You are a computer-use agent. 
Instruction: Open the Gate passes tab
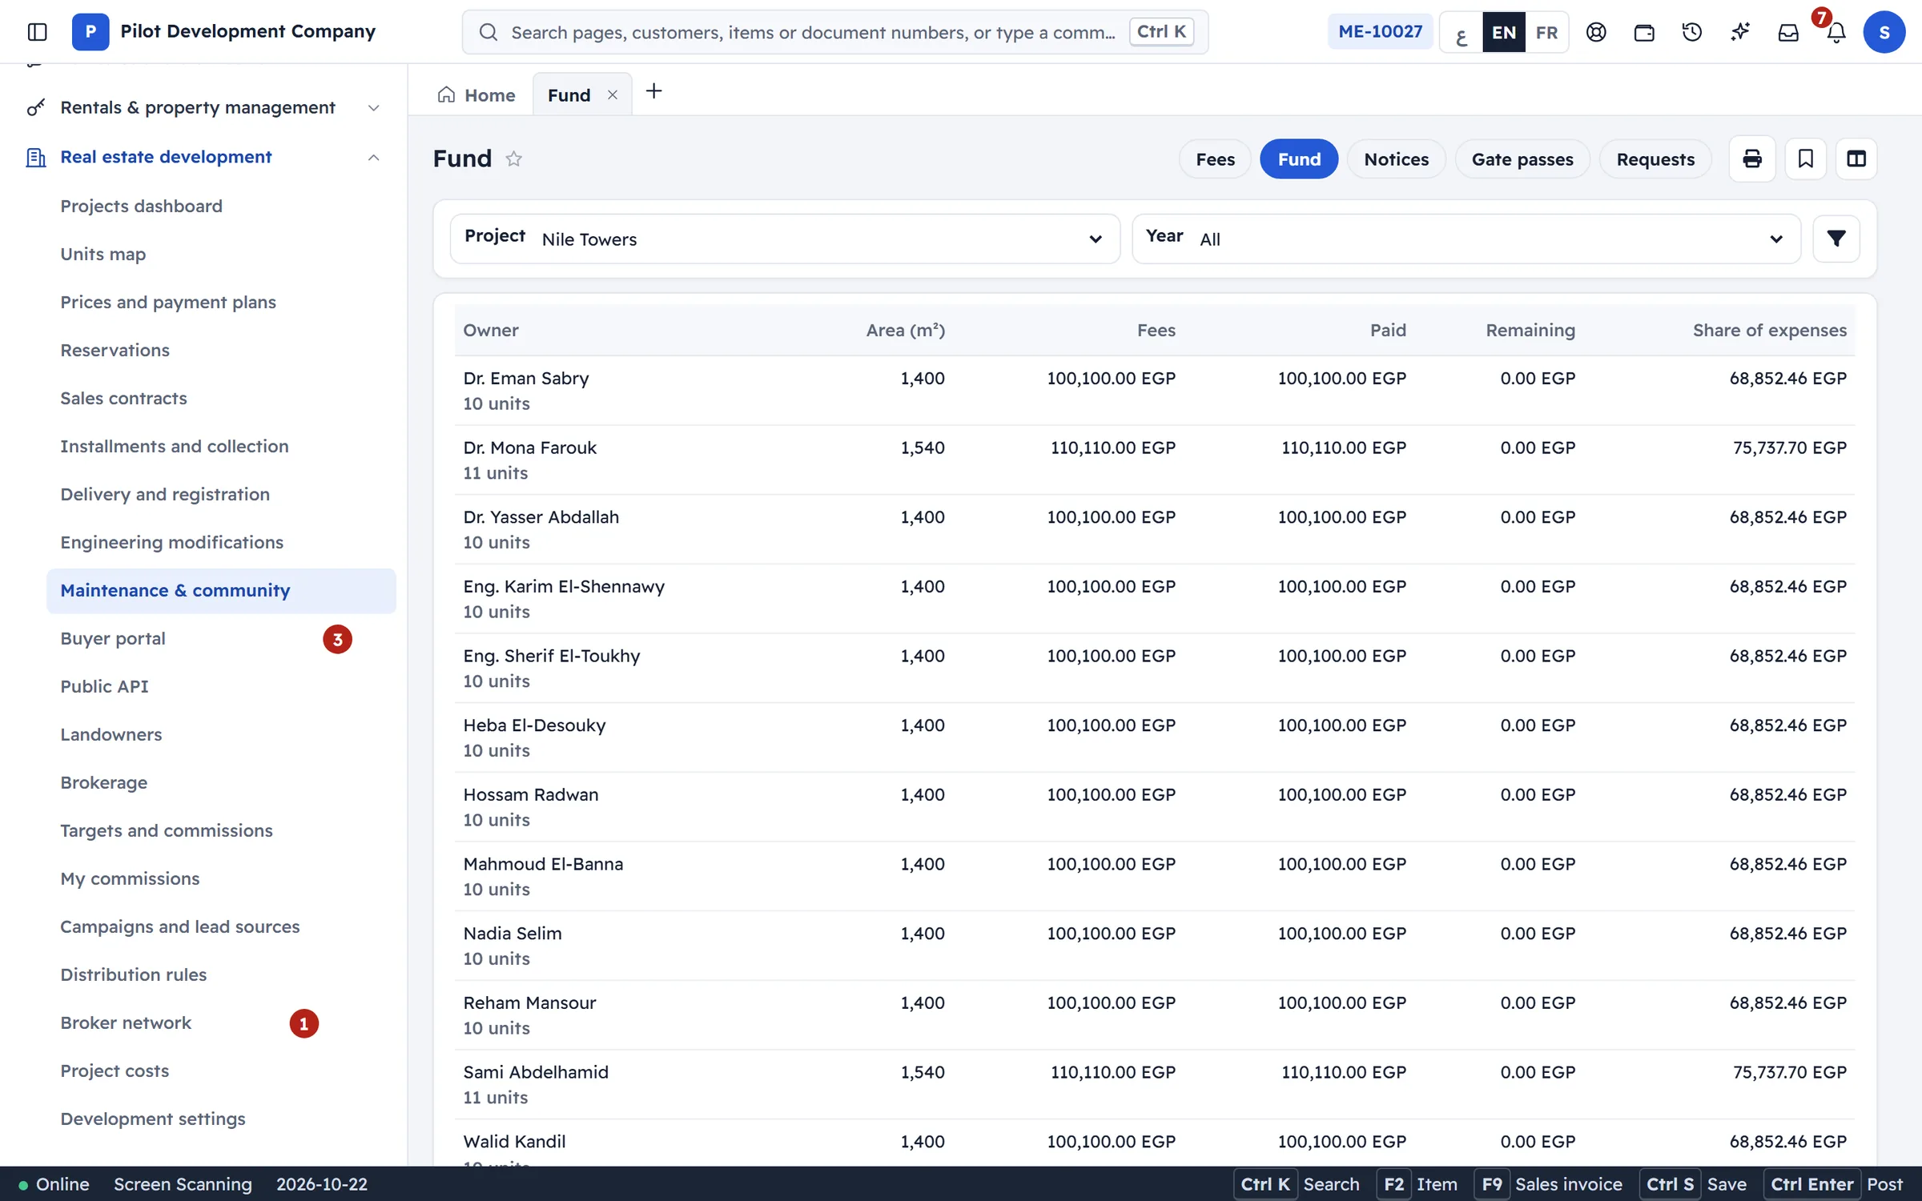pos(1522,159)
